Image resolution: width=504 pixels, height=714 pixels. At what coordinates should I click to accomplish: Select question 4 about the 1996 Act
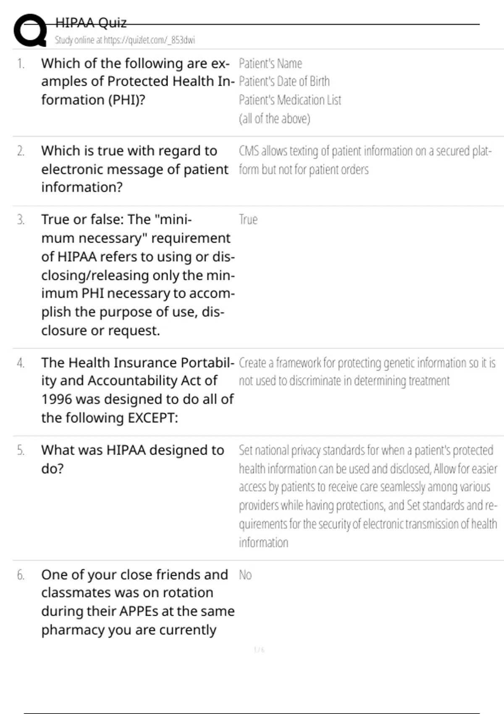(137, 390)
